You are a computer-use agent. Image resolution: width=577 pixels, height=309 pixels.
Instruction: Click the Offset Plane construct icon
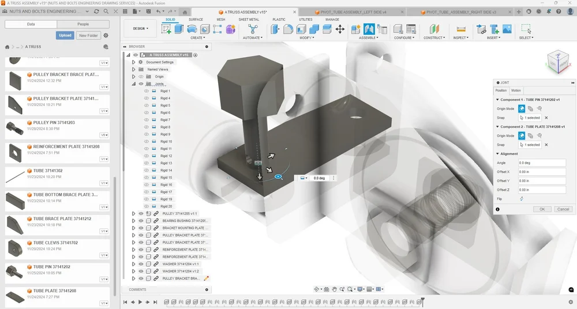pos(434,29)
